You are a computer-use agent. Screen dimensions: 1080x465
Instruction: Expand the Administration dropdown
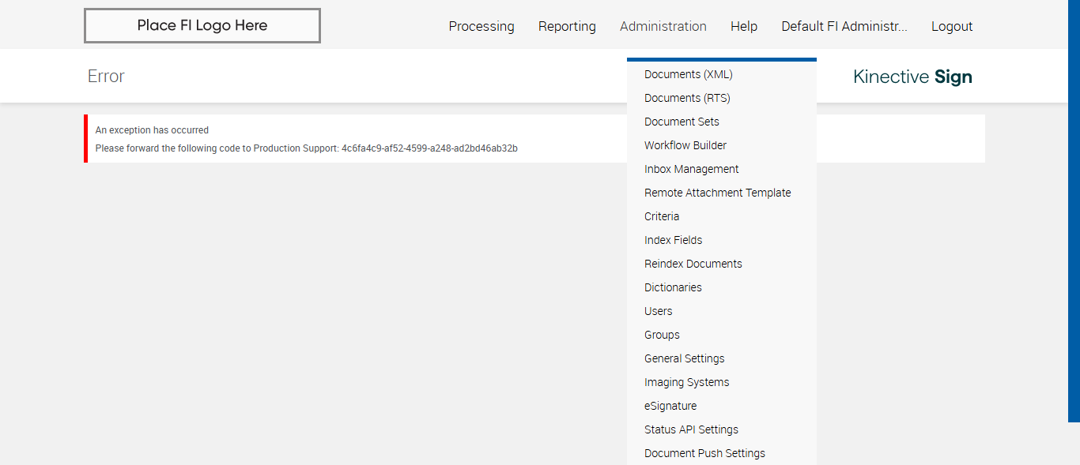coord(663,26)
